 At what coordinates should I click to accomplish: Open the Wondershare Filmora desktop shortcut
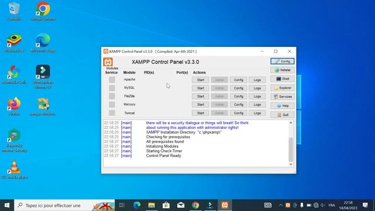(43, 77)
